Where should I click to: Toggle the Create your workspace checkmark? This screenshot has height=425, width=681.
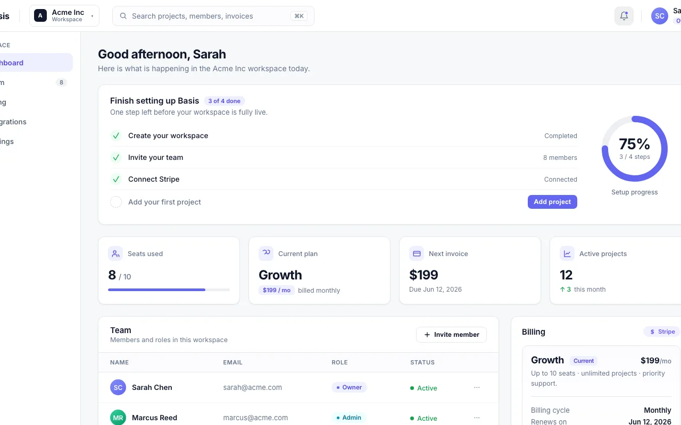(x=116, y=135)
